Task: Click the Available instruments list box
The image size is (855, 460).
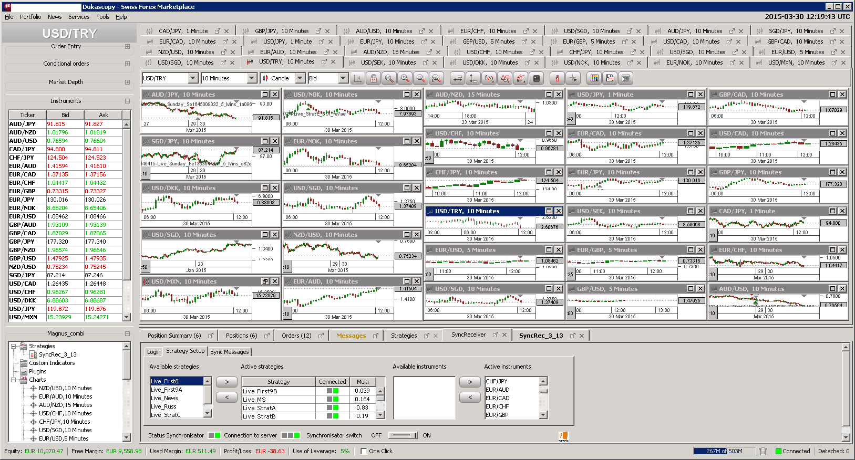Action: coord(424,398)
